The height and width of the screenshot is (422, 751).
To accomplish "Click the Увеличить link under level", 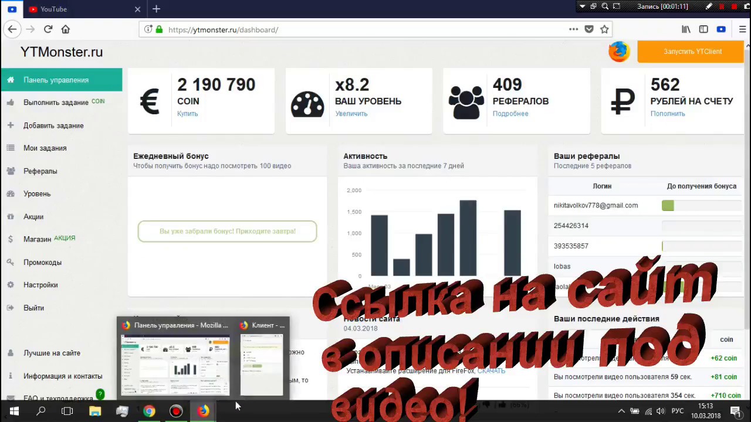I will [x=351, y=114].
